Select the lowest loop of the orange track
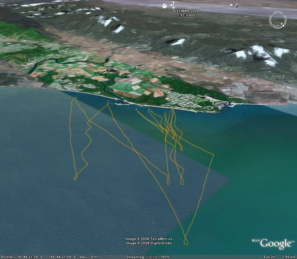This screenshot has width=297, height=259. [186, 241]
